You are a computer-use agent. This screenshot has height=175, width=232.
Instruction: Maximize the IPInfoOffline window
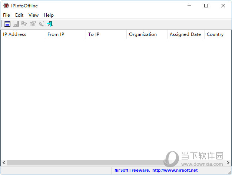pyautogui.click(x=206, y=6)
